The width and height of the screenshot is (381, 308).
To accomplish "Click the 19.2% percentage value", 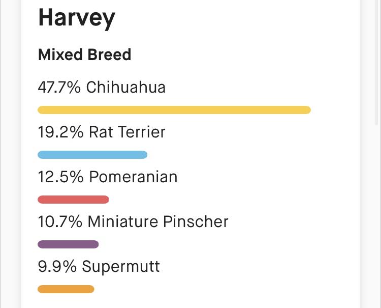I will click(60, 132).
